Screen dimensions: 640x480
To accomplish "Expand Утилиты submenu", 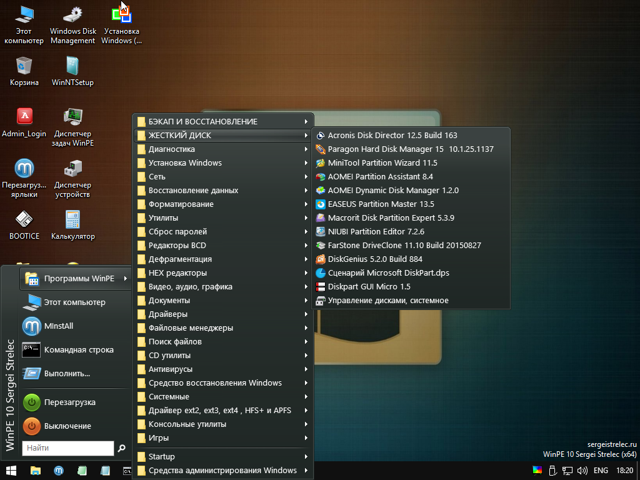I will (x=223, y=218).
